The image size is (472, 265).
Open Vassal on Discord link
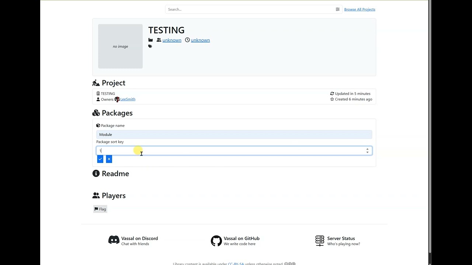pyautogui.click(x=139, y=239)
